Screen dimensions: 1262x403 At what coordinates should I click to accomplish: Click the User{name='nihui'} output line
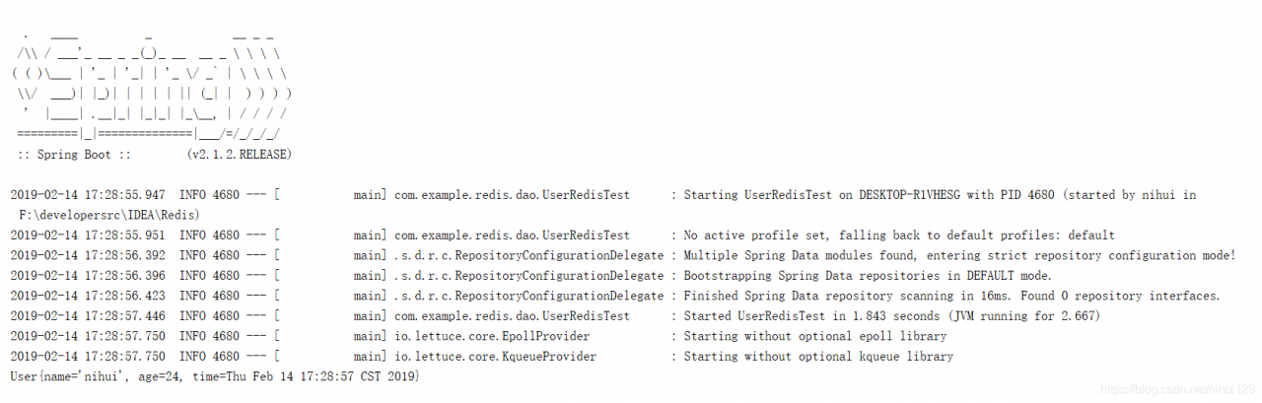point(215,376)
